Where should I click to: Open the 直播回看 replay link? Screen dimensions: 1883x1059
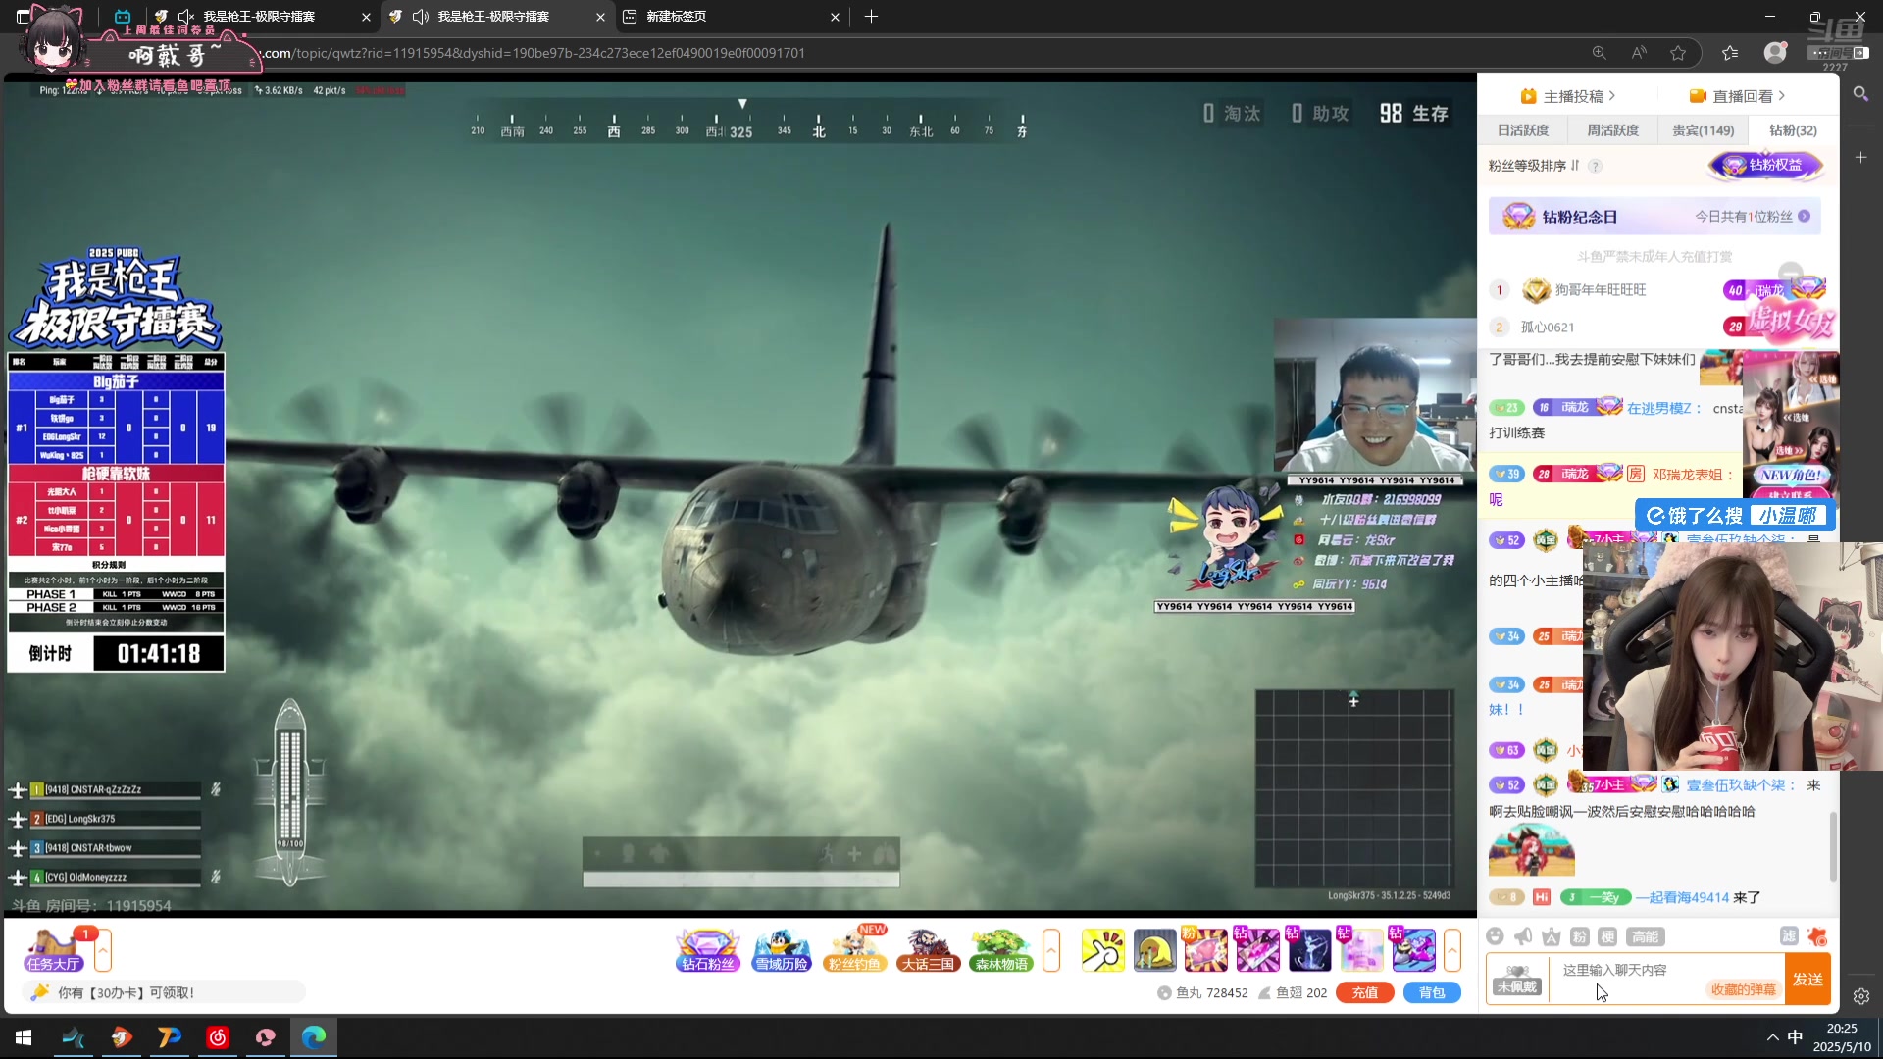[x=1737, y=96]
